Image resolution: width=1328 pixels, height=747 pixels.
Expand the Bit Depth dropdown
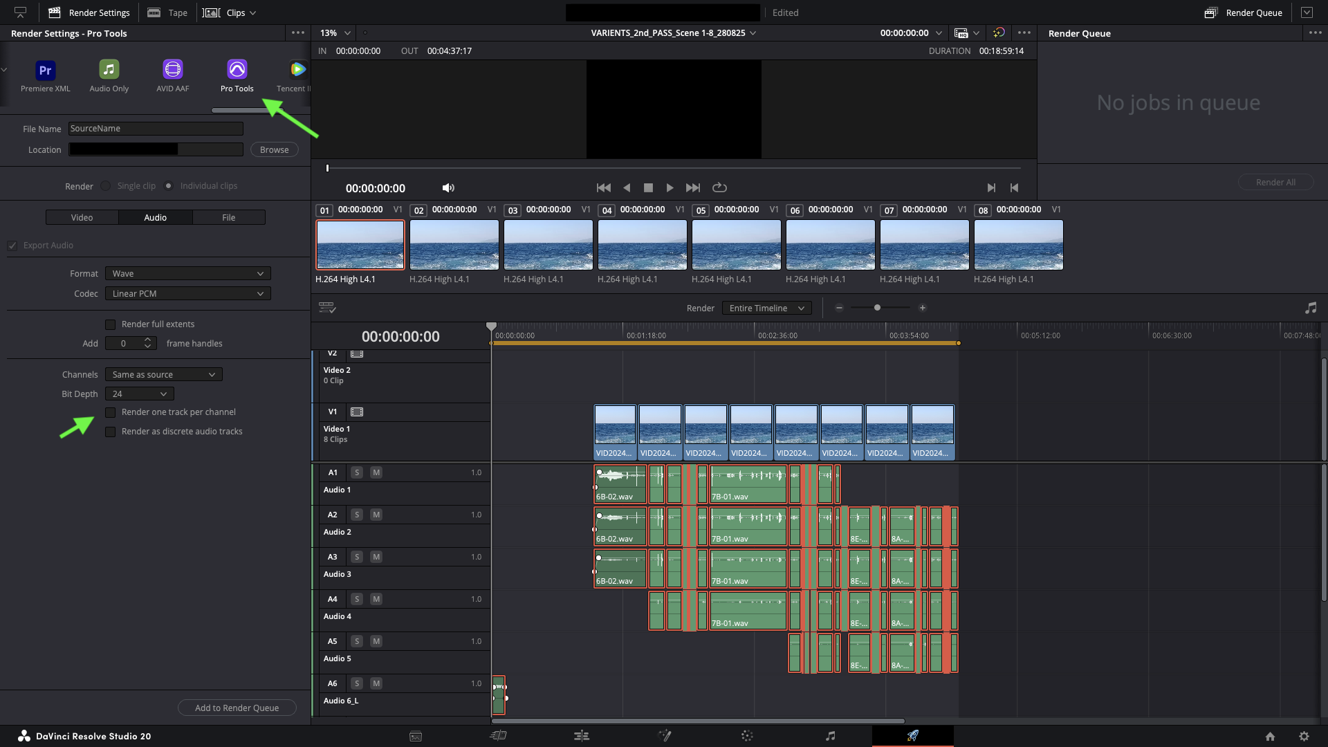139,394
